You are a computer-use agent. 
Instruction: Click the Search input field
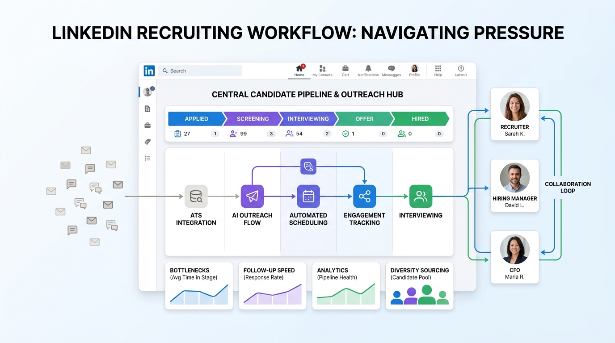[x=200, y=71]
